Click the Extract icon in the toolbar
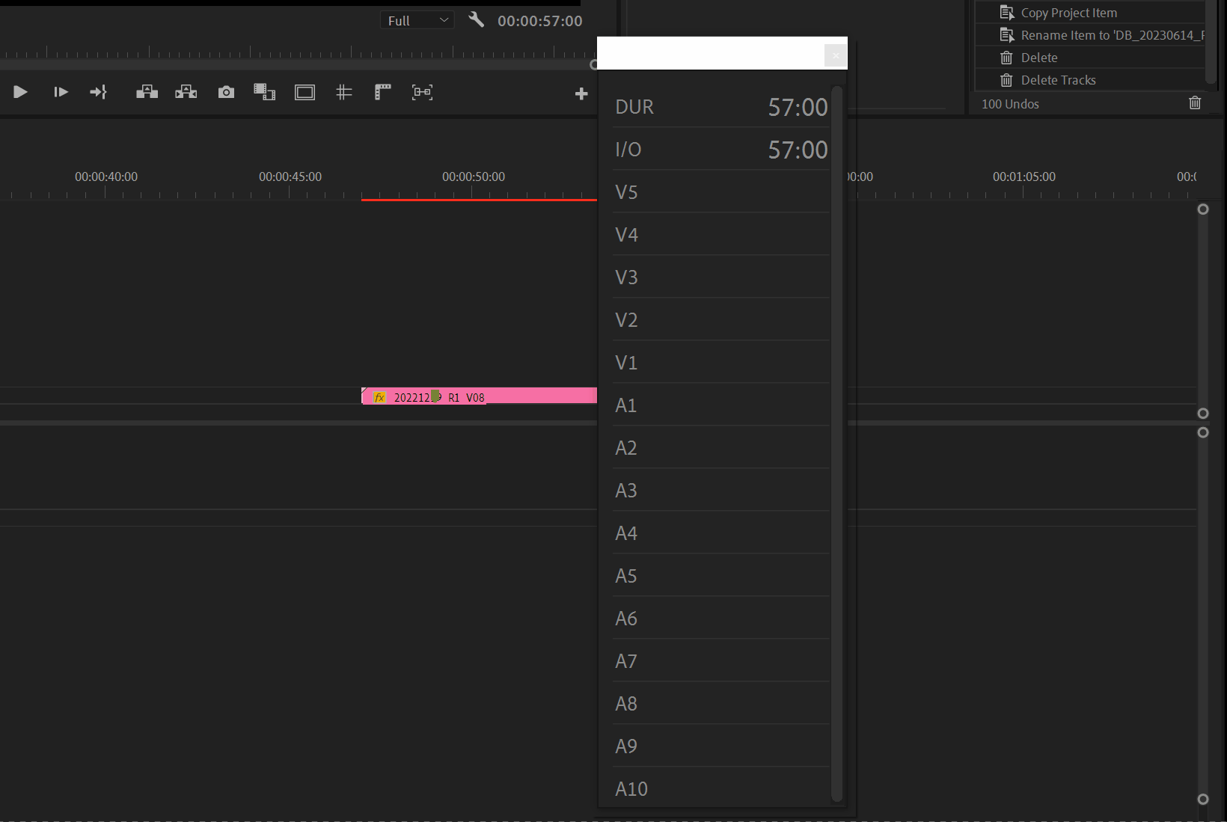 pos(186,92)
